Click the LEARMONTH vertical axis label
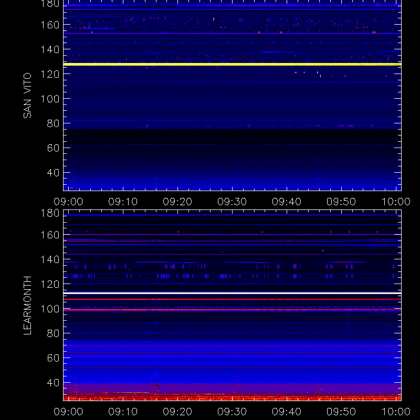The image size is (420, 420). coord(27,306)
